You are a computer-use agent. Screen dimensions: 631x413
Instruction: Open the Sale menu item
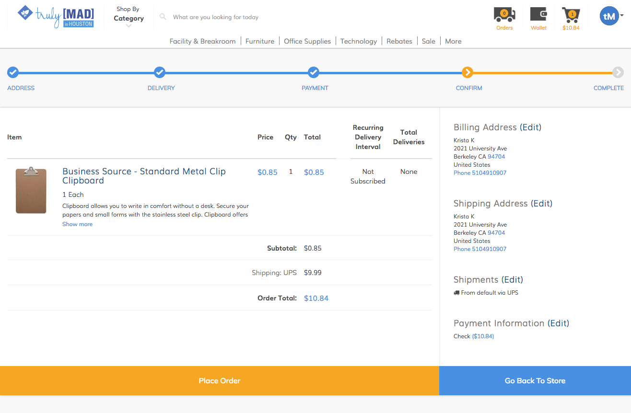[x=429, y=41]
